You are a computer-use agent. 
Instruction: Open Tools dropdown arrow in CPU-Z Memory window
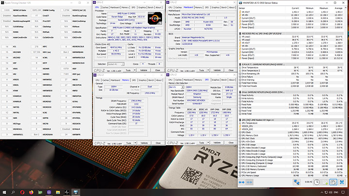[x=135, y=143]
